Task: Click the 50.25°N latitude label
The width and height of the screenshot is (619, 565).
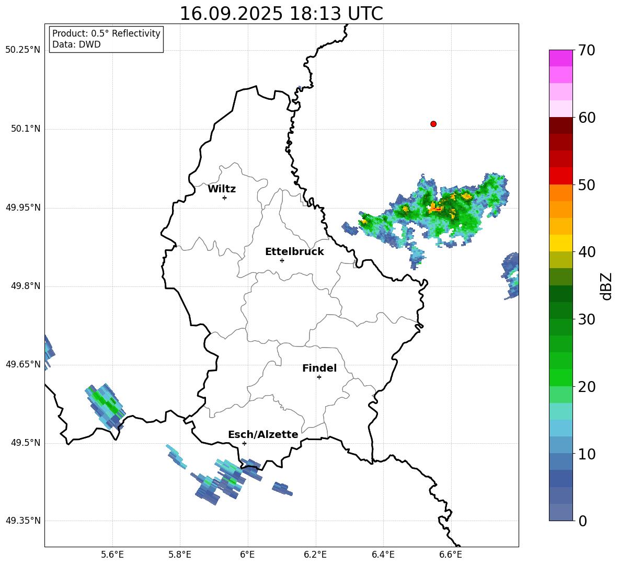Action: pyautogui.click(x=23, y=50)
